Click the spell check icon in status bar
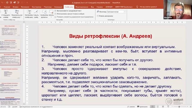 [x=9, y=107]
